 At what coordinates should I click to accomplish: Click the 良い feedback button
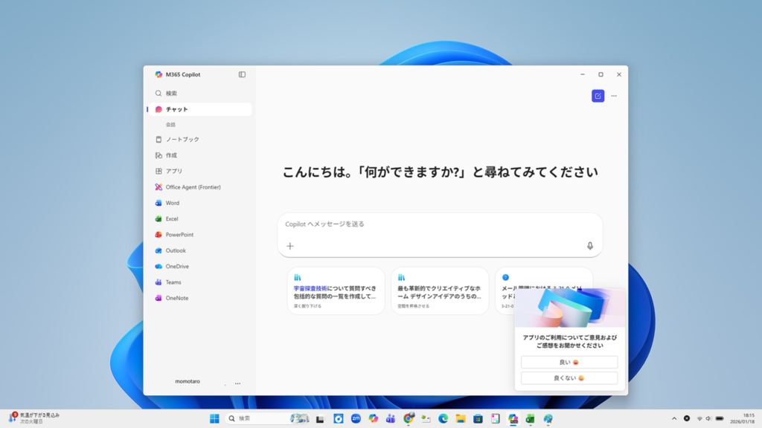pos(569,363)
